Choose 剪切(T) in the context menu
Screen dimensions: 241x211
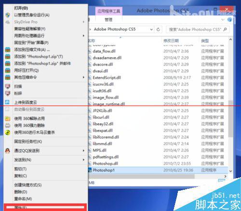[20, 169]
